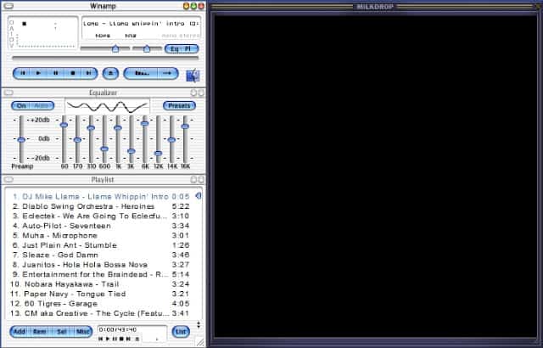Click the scrolling song title display
This screenshot has height=348, width=543.
(x=141, y=24)
